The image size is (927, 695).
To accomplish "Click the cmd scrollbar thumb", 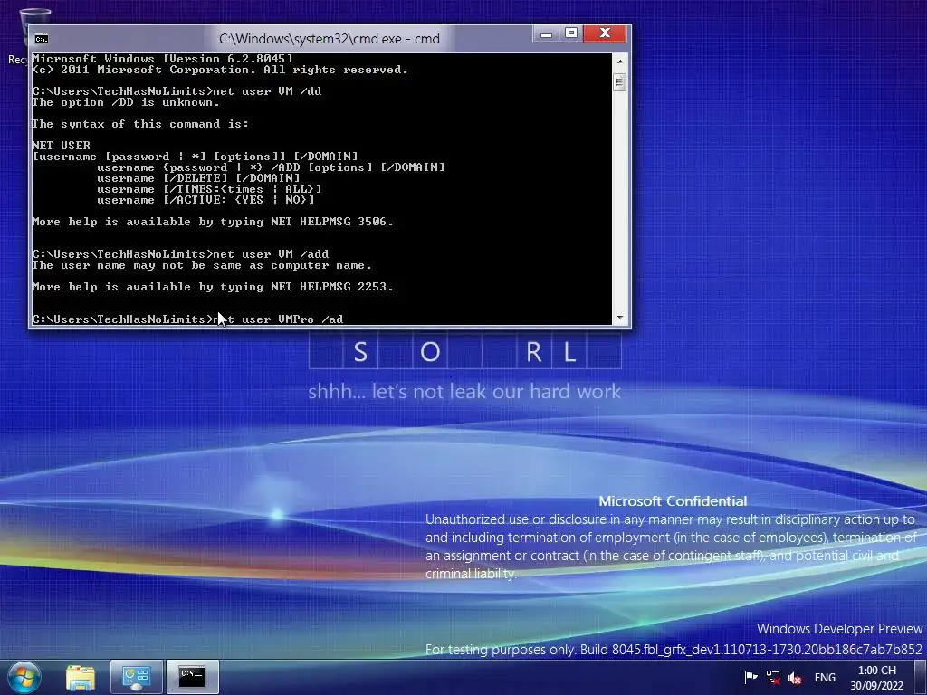I will point(619,82).
